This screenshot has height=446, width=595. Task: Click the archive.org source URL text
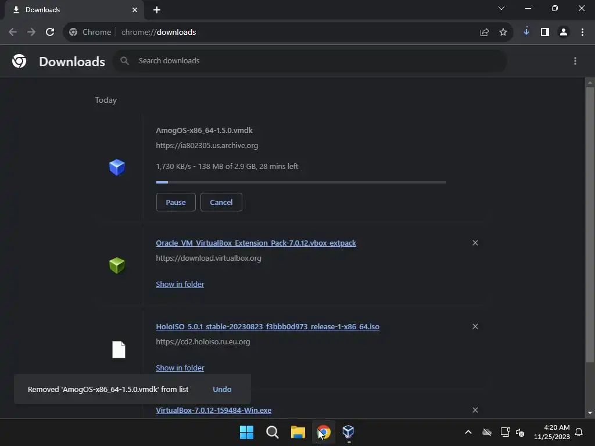pos(207,145)
